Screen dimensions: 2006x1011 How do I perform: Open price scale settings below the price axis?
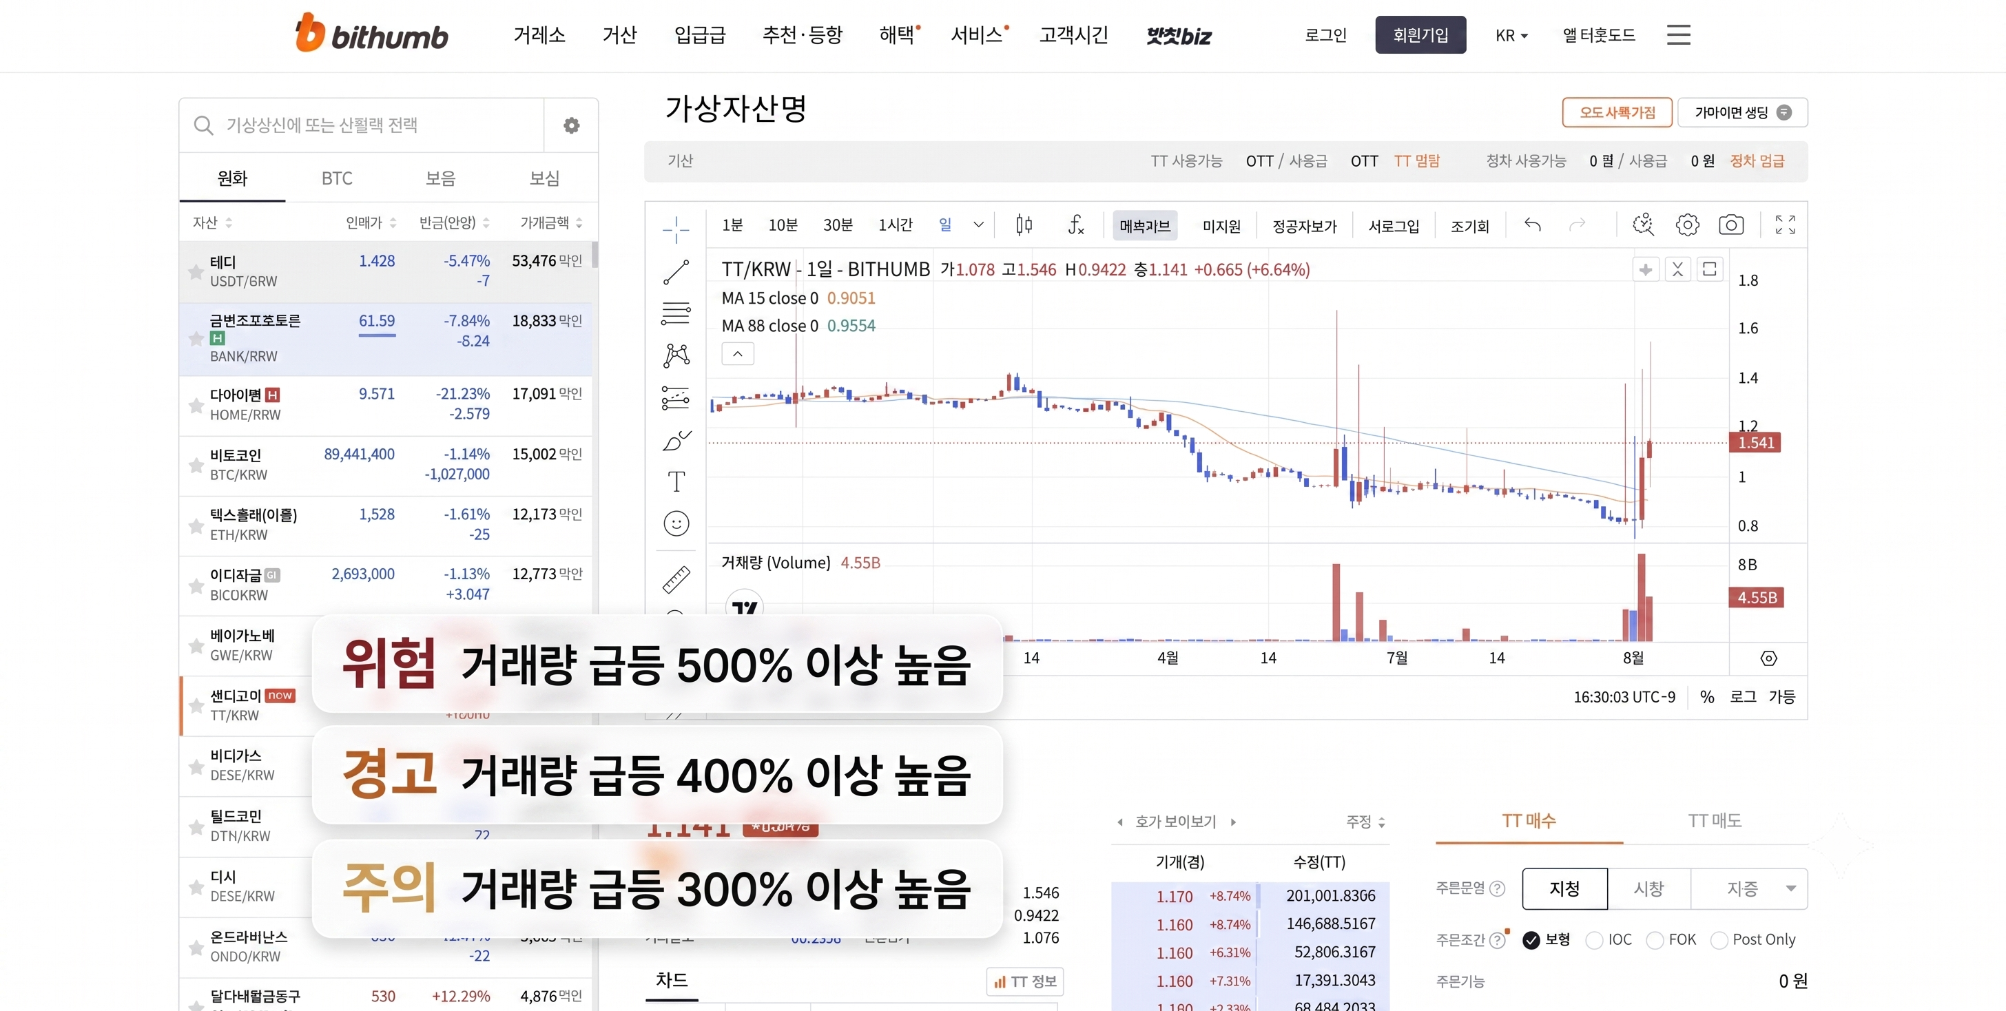[x=1768, y=658]
